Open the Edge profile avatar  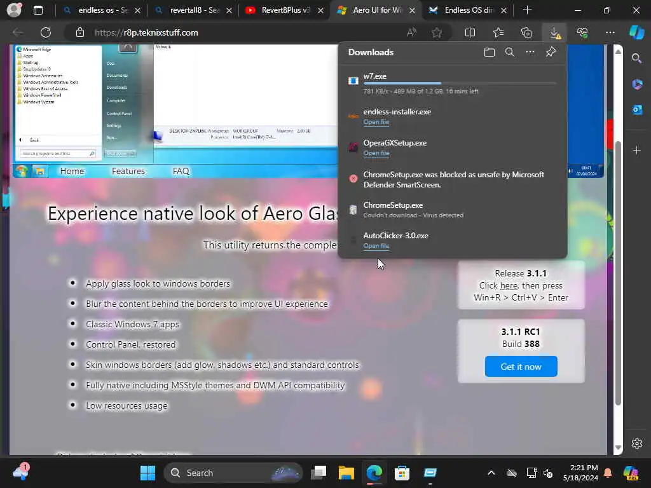click(14, 10)
